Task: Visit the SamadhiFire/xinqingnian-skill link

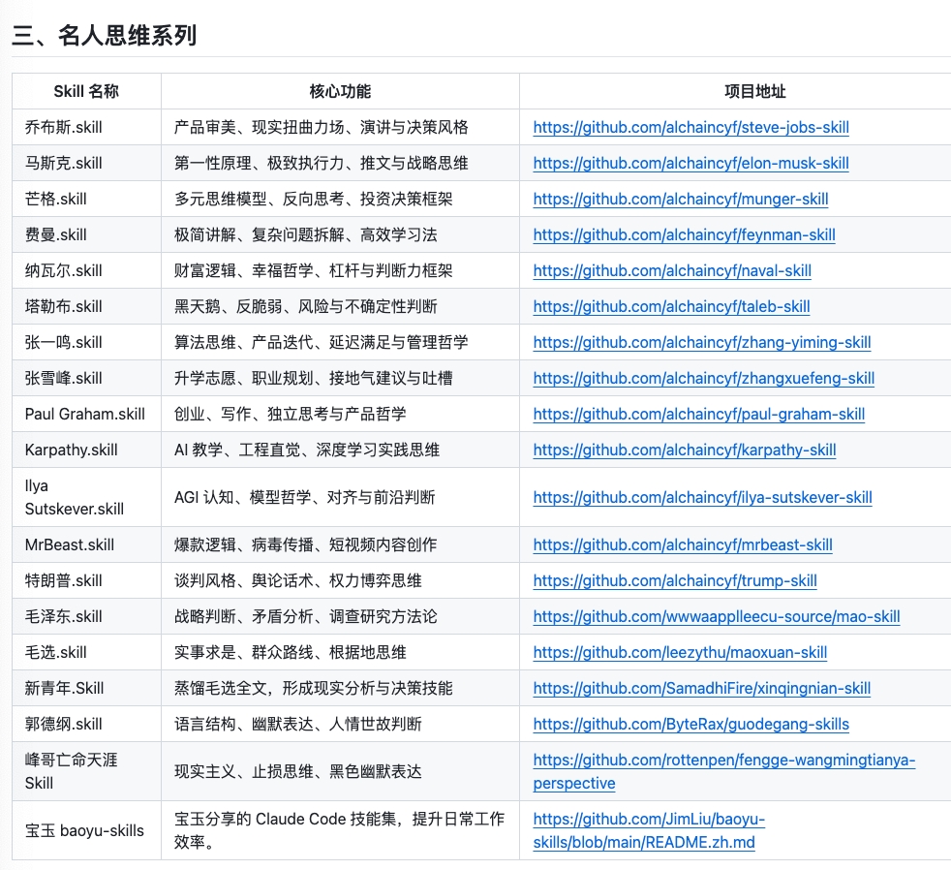Action: click(x=702, y=688)
